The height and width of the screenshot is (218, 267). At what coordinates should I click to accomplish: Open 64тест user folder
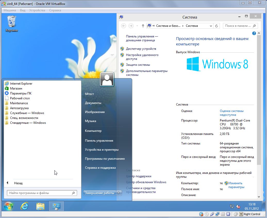tap(89, 94)
